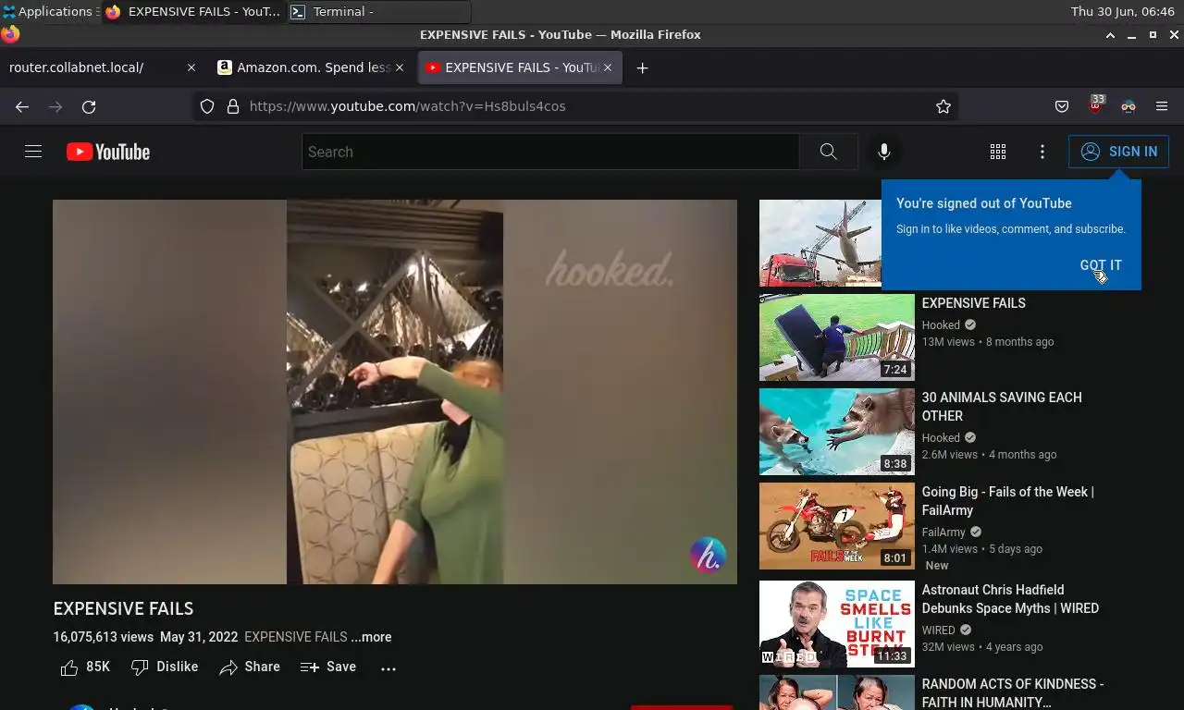Click the 16,075,613 views text
The width and height of the screenshot is (1184, 710).
(x=104, y=637)
